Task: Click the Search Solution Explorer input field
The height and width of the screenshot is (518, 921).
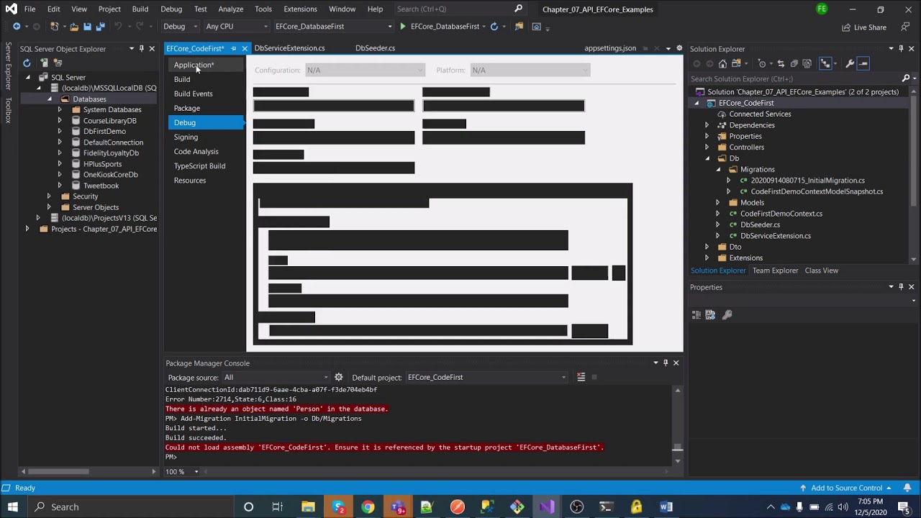Action: [795, 78]
